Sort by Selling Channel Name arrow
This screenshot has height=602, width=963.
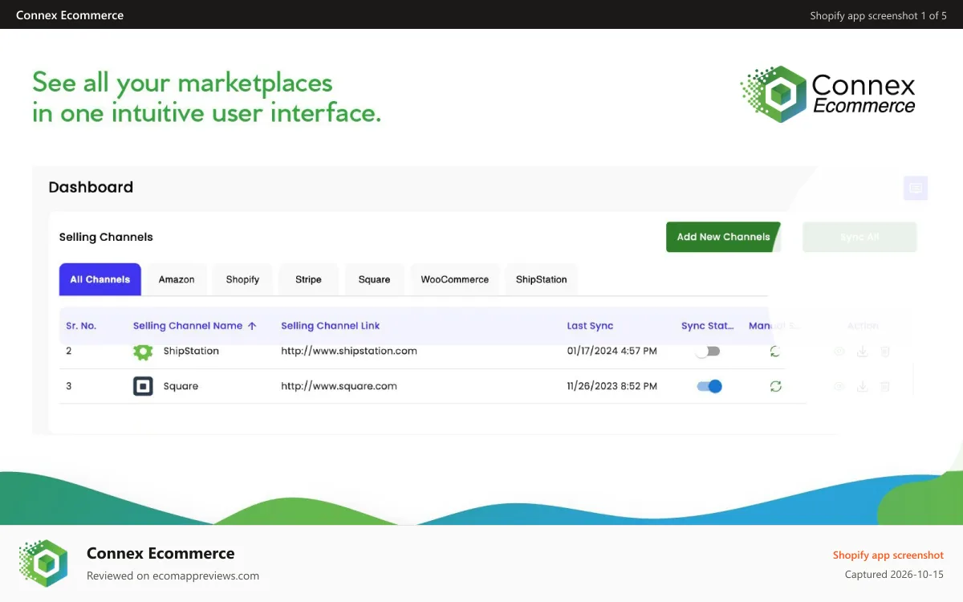click(252, 326)
